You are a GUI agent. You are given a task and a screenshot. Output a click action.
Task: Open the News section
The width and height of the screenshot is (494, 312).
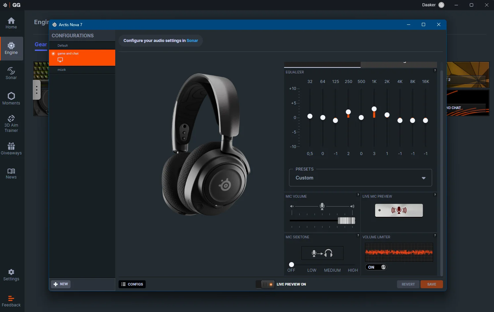[11, 174]
